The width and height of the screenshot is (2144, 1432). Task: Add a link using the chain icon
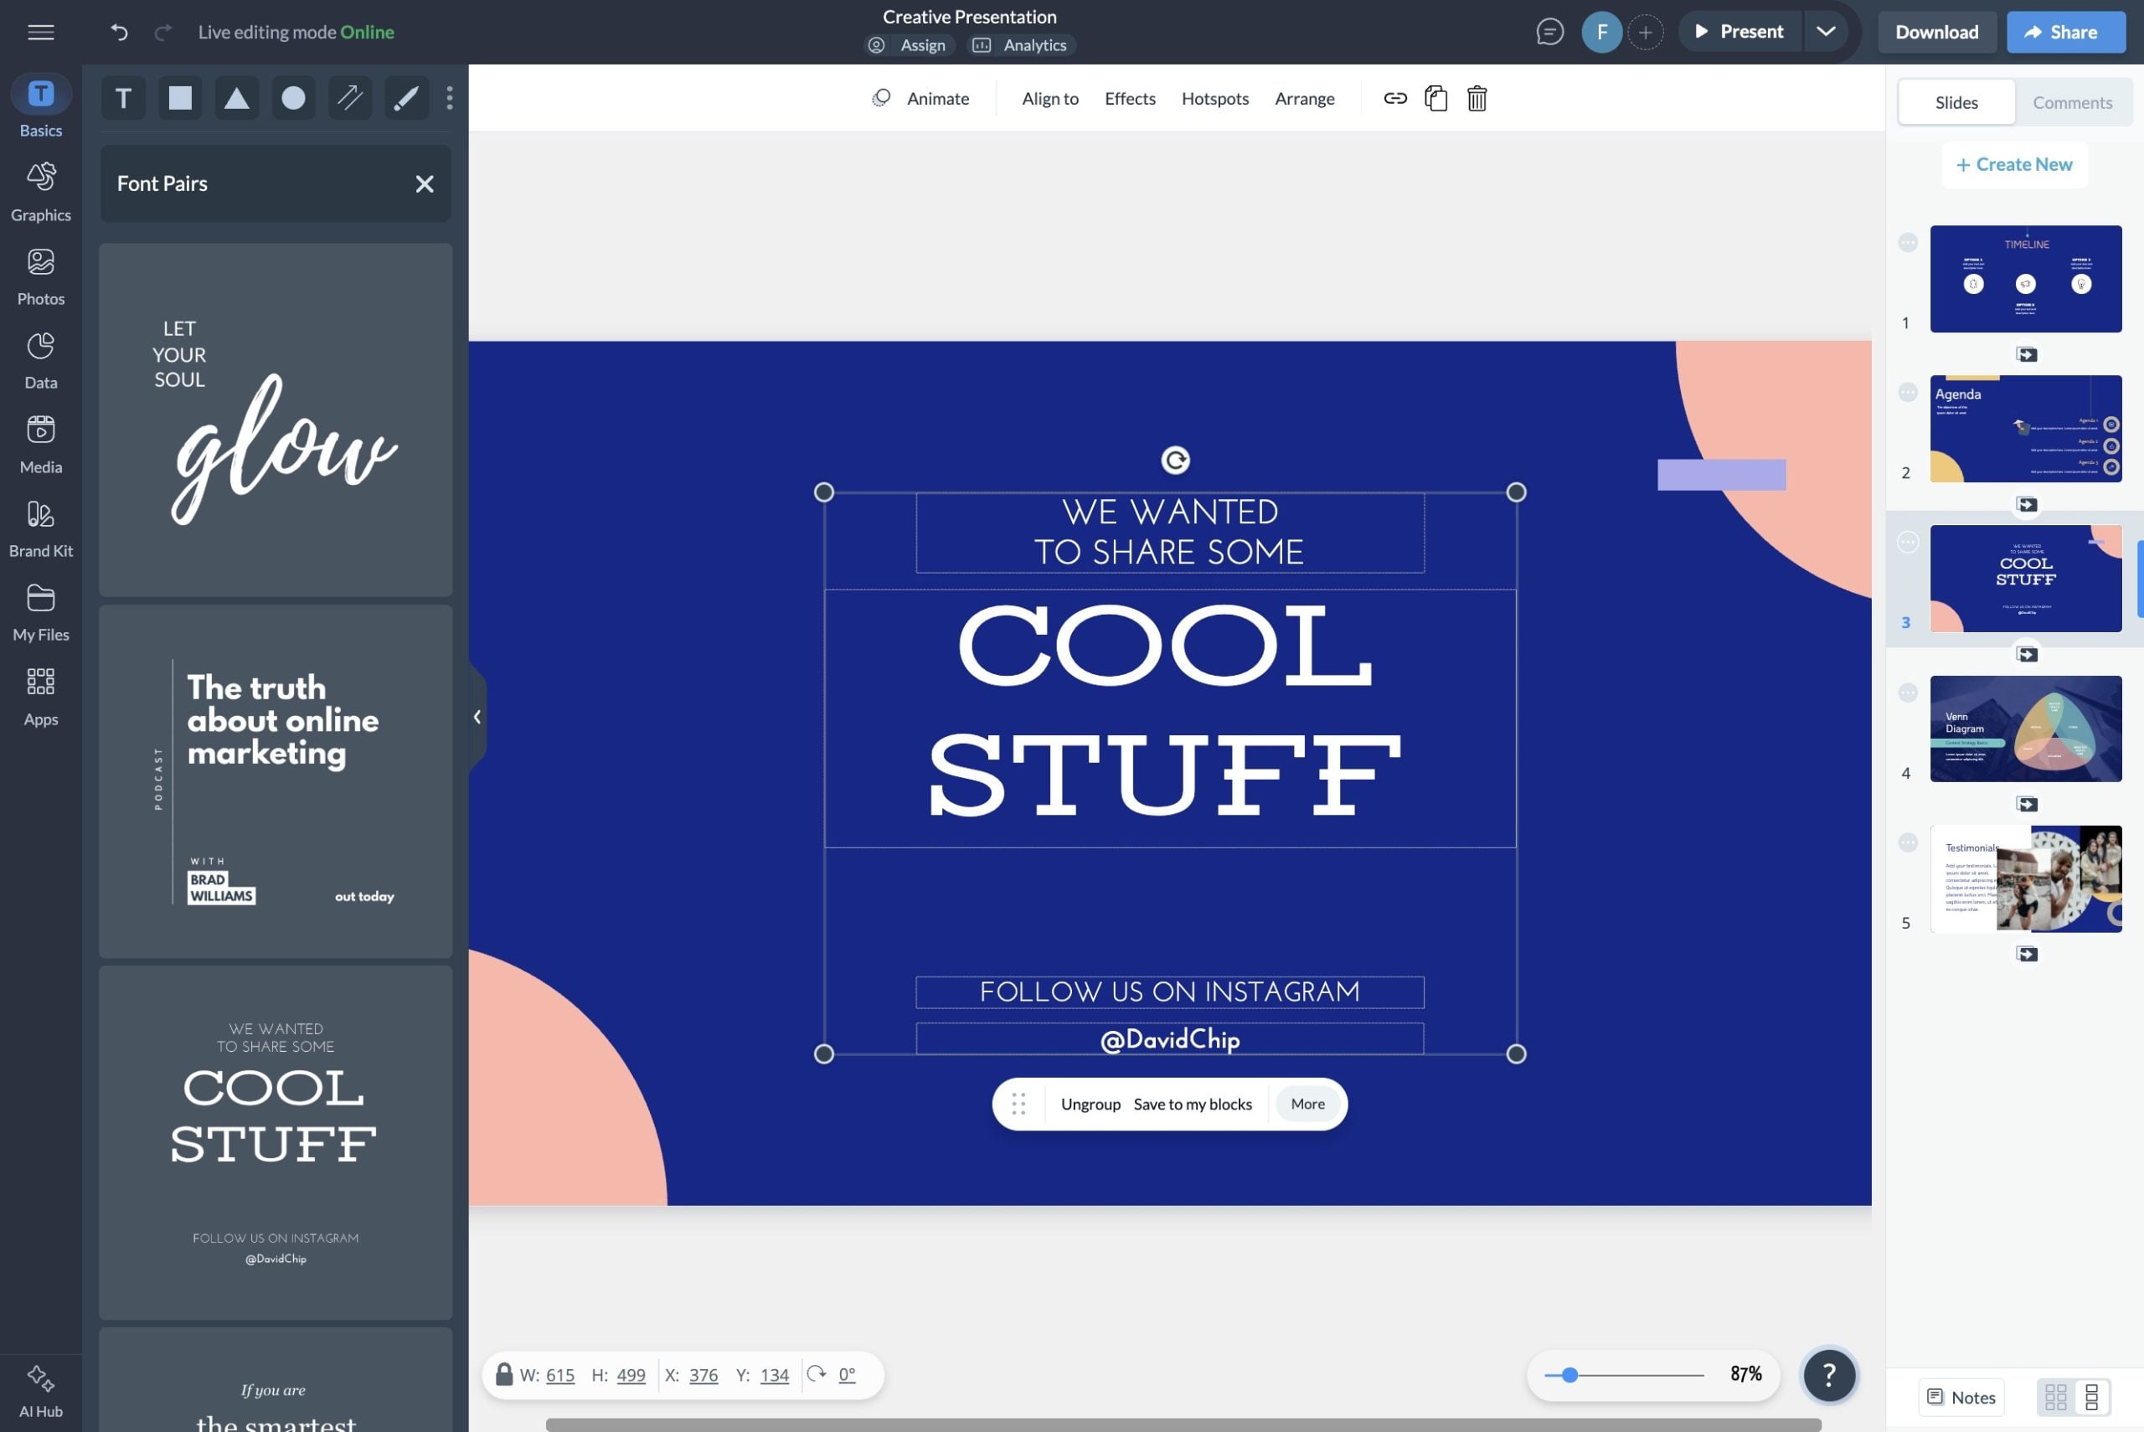pos(1394,98)
